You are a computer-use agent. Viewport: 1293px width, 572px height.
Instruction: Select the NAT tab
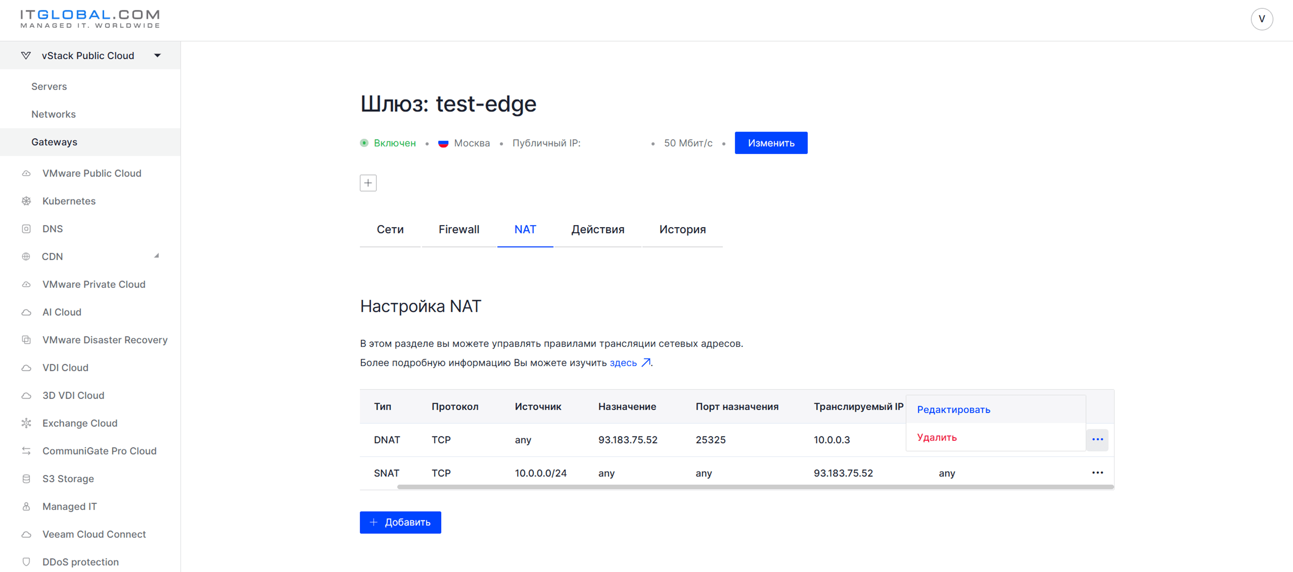click(x=525, y=230)
